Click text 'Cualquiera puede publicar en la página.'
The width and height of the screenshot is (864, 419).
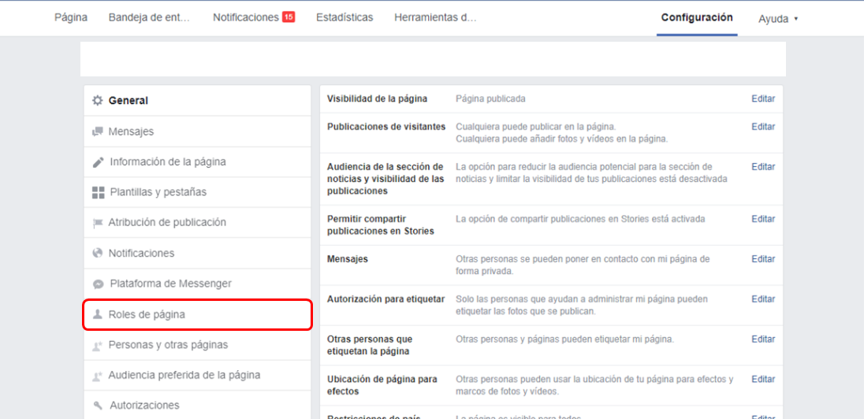[536, 127]
